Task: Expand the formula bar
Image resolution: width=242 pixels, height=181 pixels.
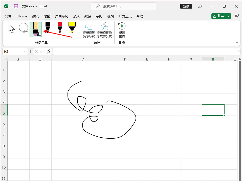Action: pos(238,51)
